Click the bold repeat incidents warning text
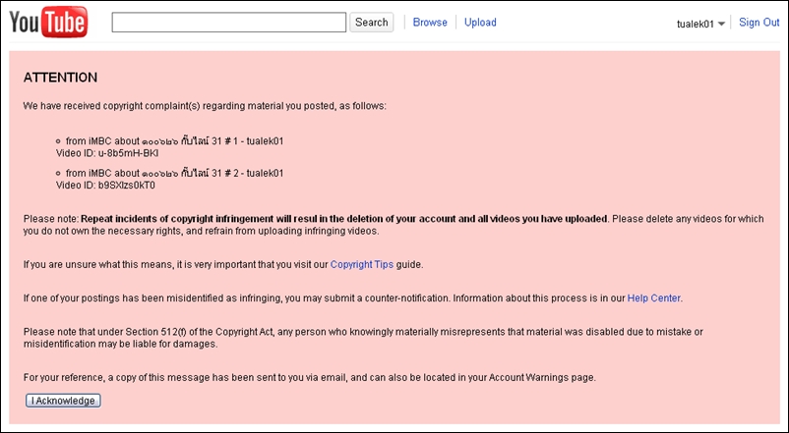The image size is (789, 433). [x=344, y=219]
